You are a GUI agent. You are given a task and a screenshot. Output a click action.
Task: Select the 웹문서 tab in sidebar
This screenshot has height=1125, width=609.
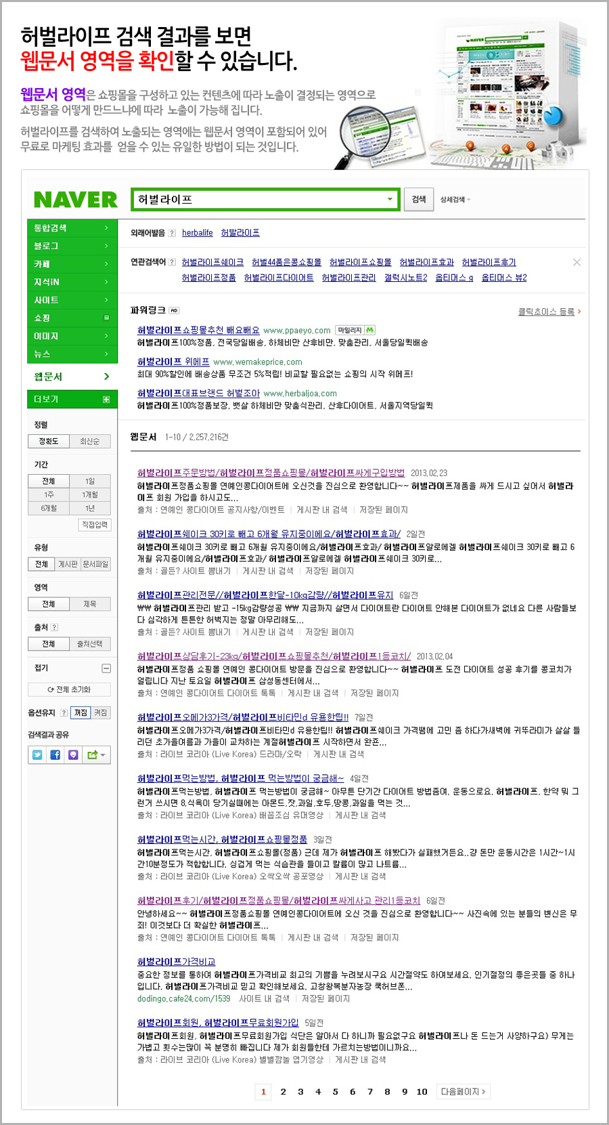[72, 377]
